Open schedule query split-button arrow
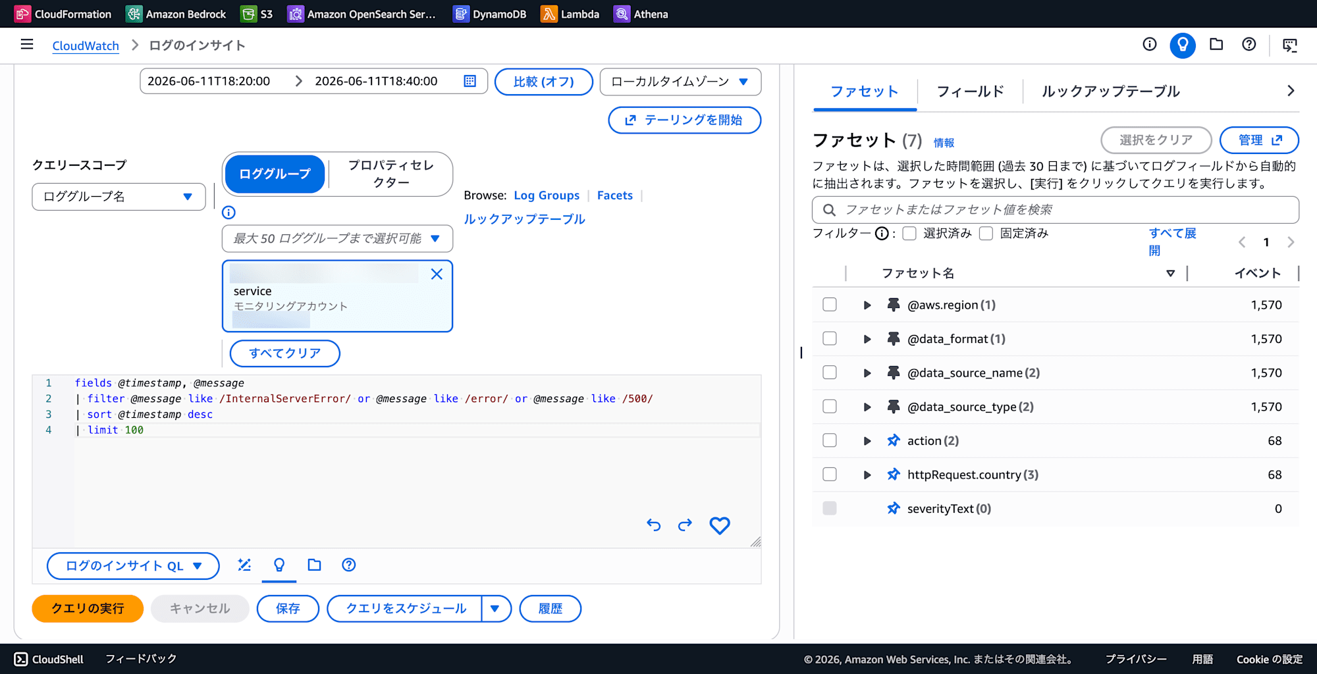1317x674 pixels. [496, 609]
